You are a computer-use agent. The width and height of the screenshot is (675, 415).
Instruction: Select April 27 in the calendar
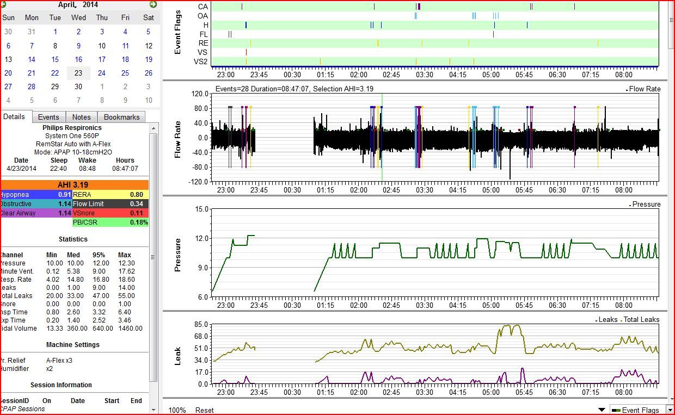coord(8,86)
